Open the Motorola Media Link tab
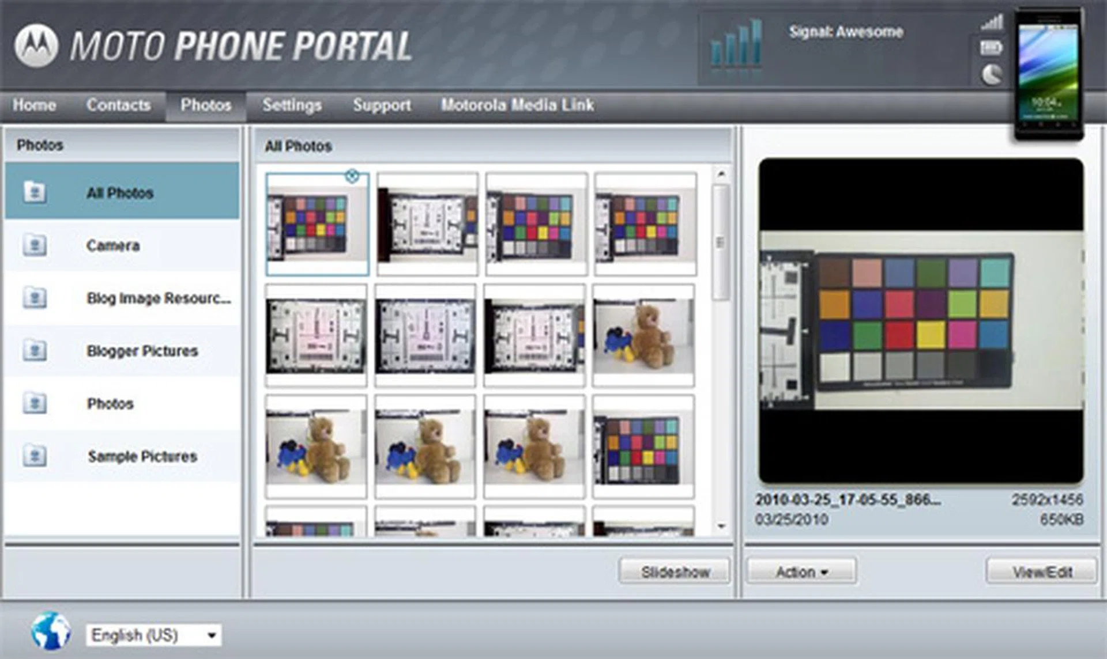The width and height of the screenshot is (1107, 659). (517, 105)
